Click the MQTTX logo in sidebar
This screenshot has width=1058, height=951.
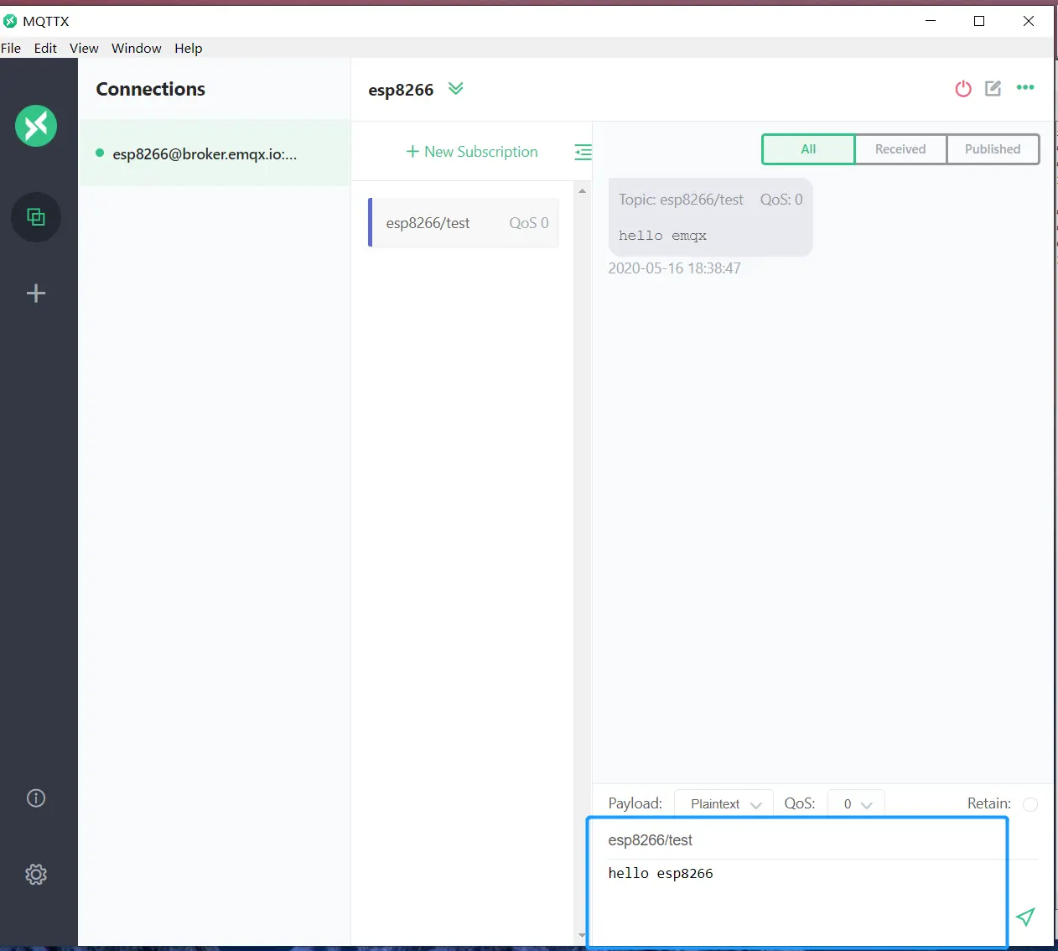tap(36, 126)
